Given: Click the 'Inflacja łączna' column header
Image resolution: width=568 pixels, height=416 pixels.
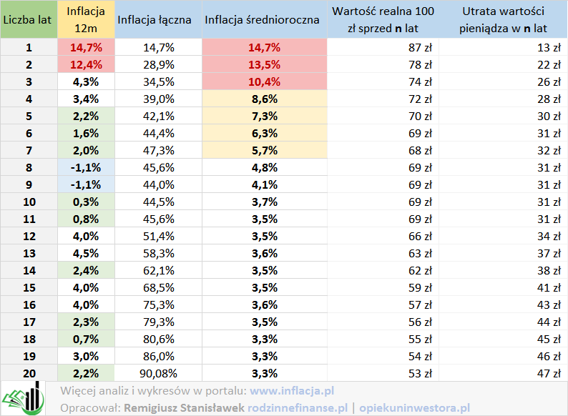Looking at the screenshot, I should pyautogui.click(x=155, y=19).
